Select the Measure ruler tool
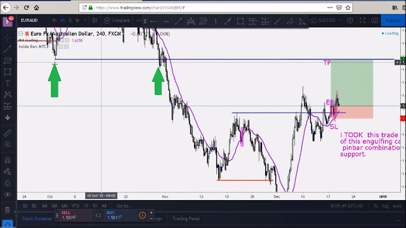Image resolution: width=406 pixels, height=228 pixels. 8,133
